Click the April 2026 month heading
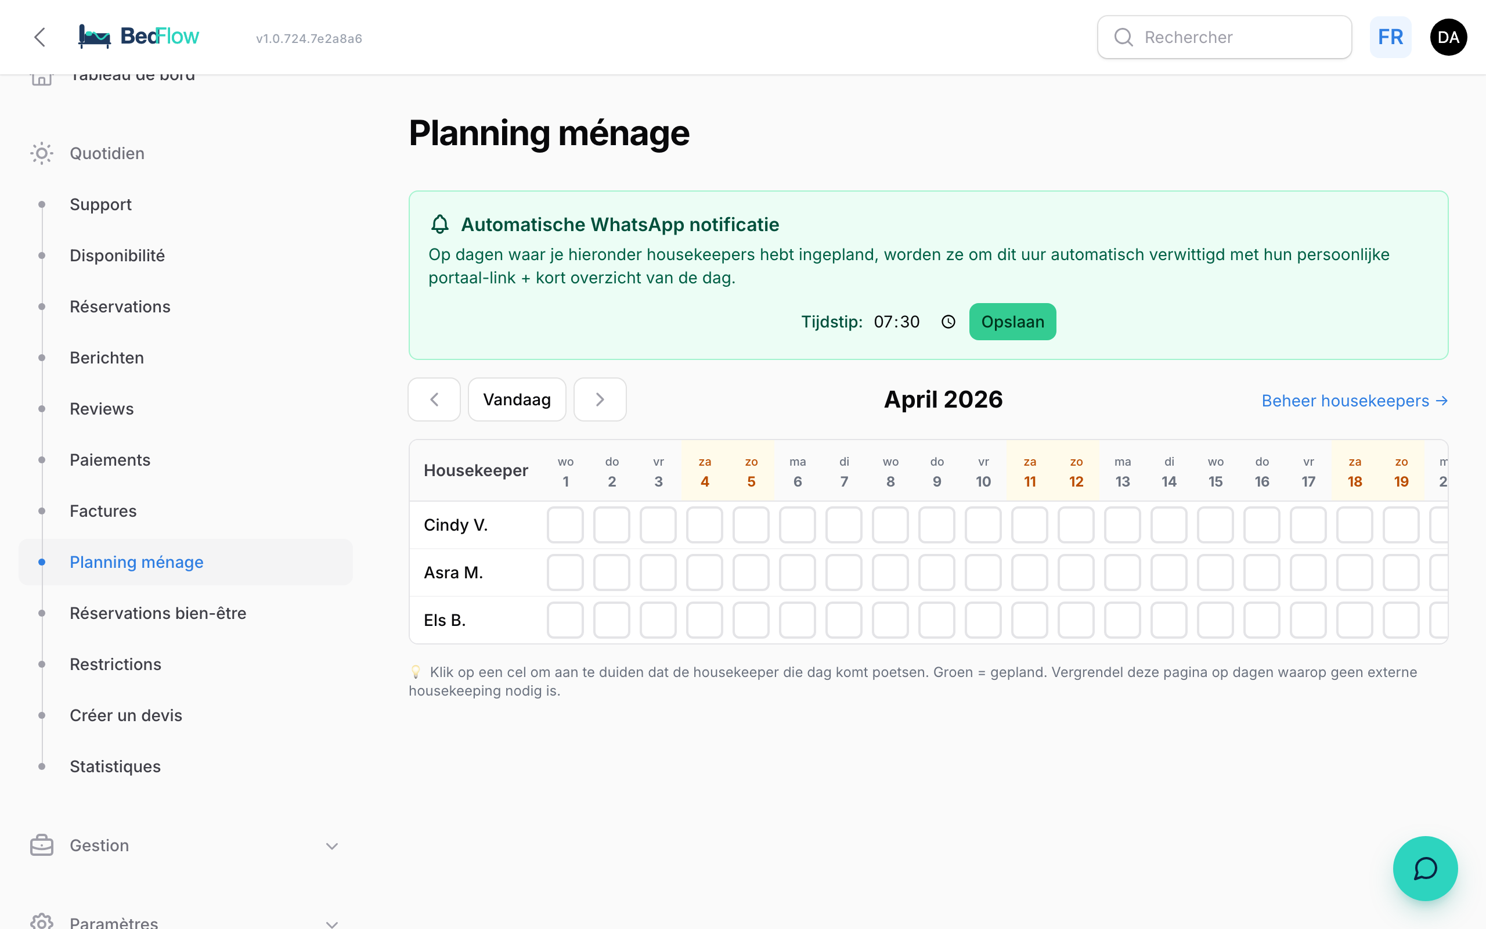 943,399
